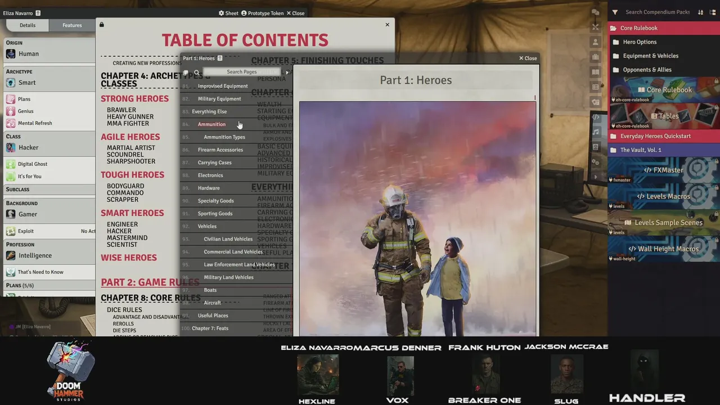Expand Everyday Heroes Quickstart folder
Image resolution: width=720 pixels, height=405 pixels.
664,136
